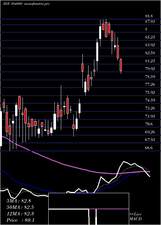Select the 82.58 price axis label
Viewport: 161px width, 225px height.
click(150, 53)
